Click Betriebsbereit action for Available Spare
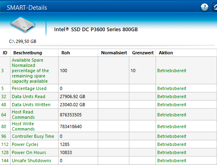 pos(172,71)
